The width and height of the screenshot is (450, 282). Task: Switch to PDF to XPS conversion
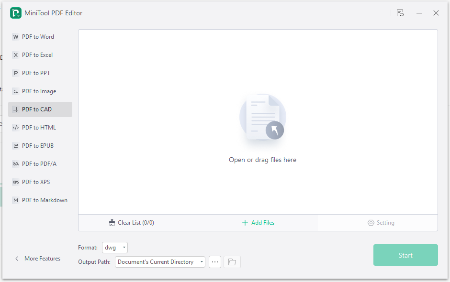[x=40, y=182]
